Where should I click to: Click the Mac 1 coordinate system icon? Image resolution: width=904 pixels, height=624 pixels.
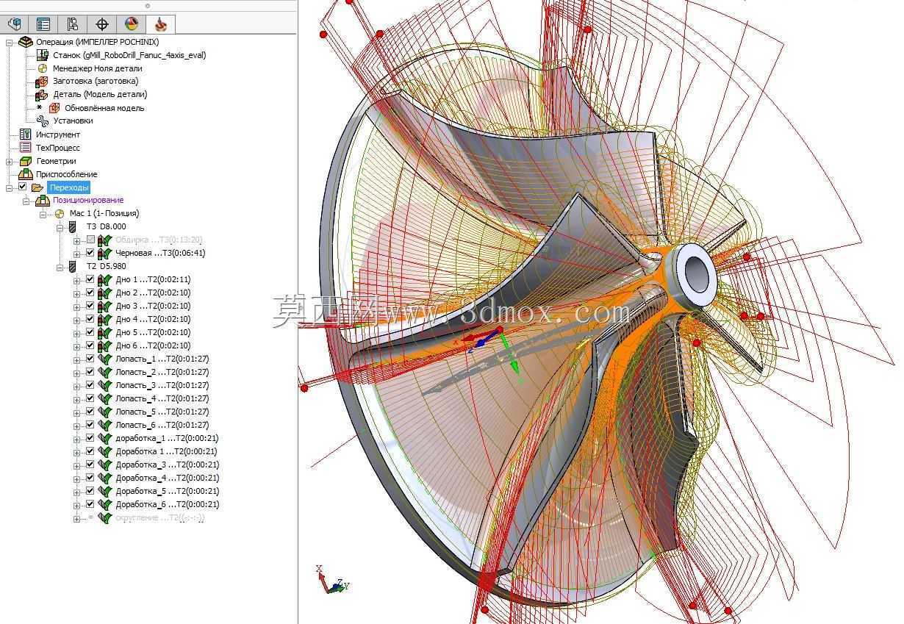coord(60,213)
